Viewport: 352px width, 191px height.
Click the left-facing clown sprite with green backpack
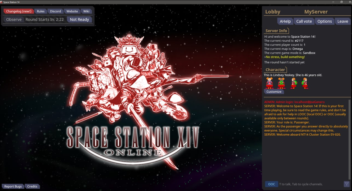pos(293,83)
